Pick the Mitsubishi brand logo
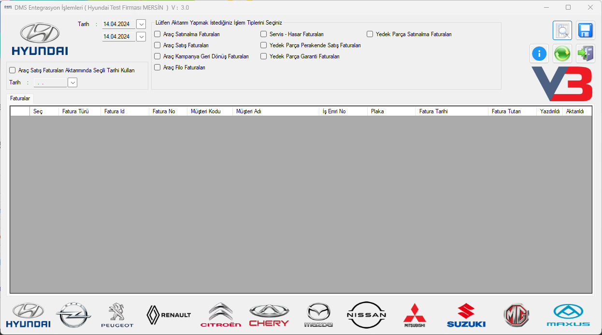 click(x=415, y=315)
